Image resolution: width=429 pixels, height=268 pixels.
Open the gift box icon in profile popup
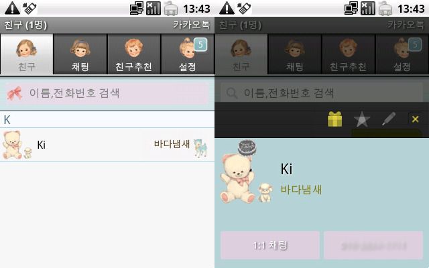point(335,119)
